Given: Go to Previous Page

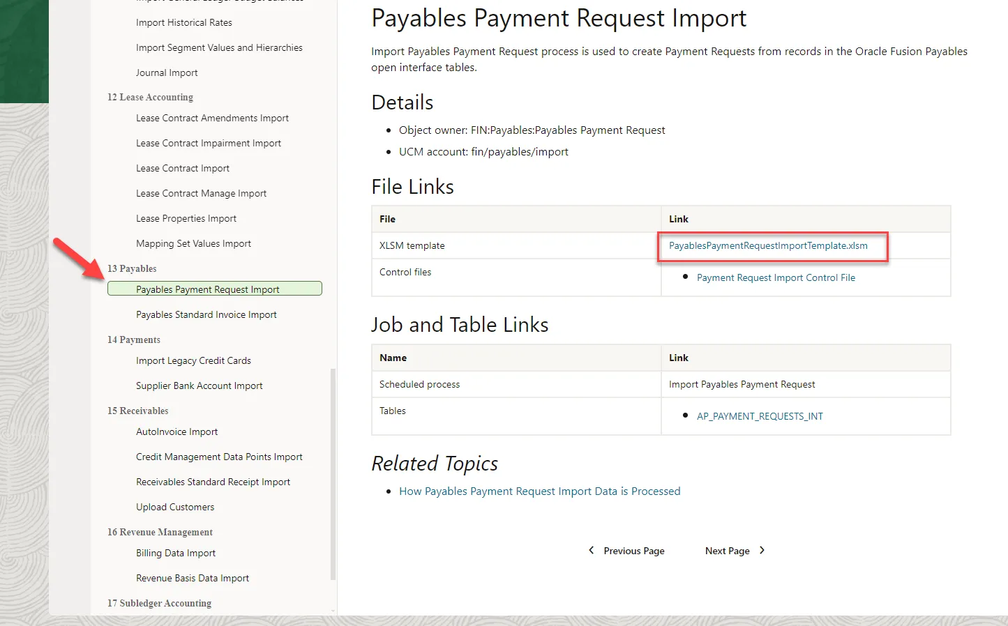Looking at the screenshot, I should pos(633,551).
